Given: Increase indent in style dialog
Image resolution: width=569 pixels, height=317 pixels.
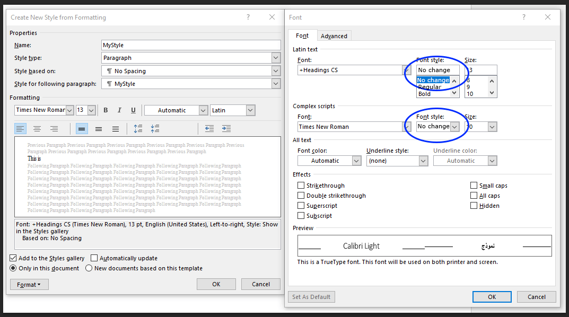Looking at the screenshot, I should point(226,129).
